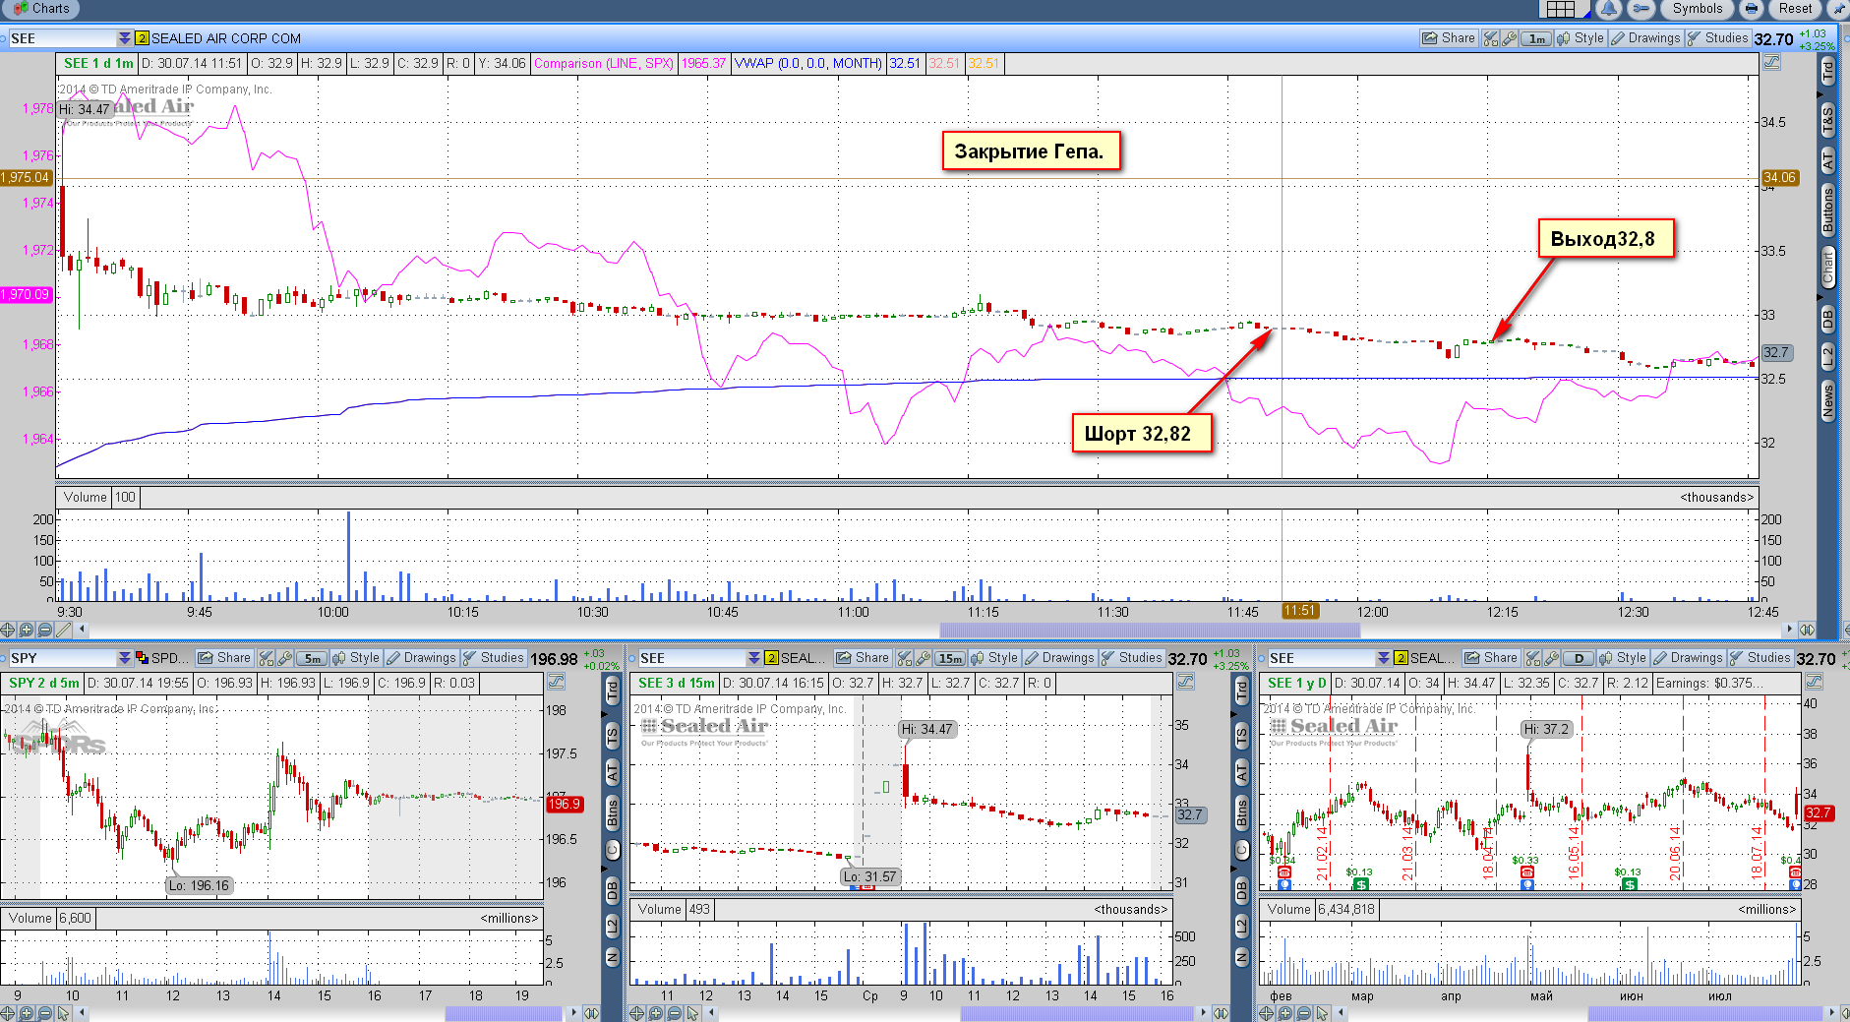Open chart settings wrench in main chart
Screen dimensions: 1850x1022
[1509, 38]
